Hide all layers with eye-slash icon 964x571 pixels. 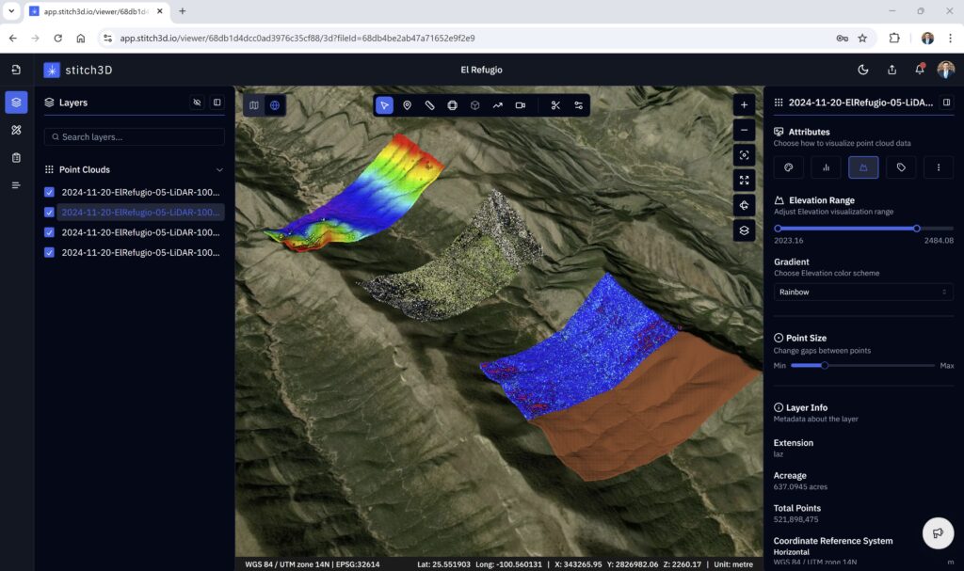tap(197, 103)
